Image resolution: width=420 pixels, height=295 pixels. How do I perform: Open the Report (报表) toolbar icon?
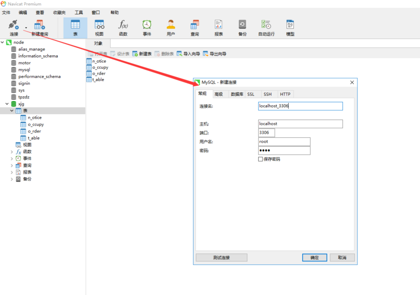click(x=218, y=25)
